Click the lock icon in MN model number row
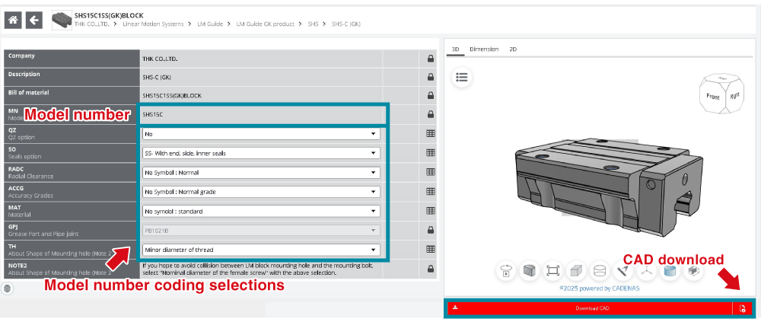This screenshot has width=761, height=322. click(x=430, y=115)
